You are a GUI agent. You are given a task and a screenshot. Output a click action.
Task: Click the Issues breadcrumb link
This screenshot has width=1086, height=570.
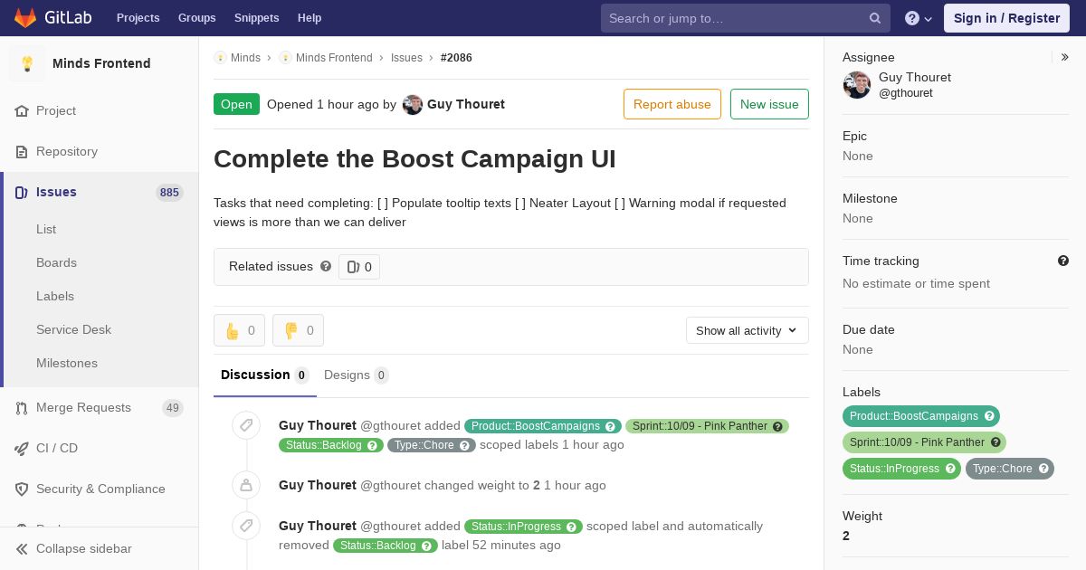click(x=406, y=57)
